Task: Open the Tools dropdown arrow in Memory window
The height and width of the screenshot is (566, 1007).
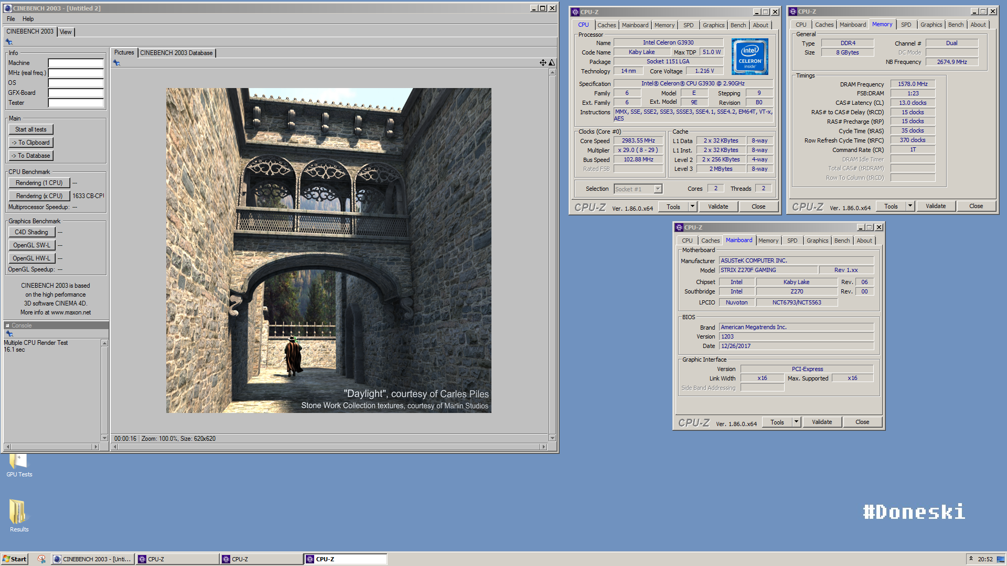Action: click(910, 206)
